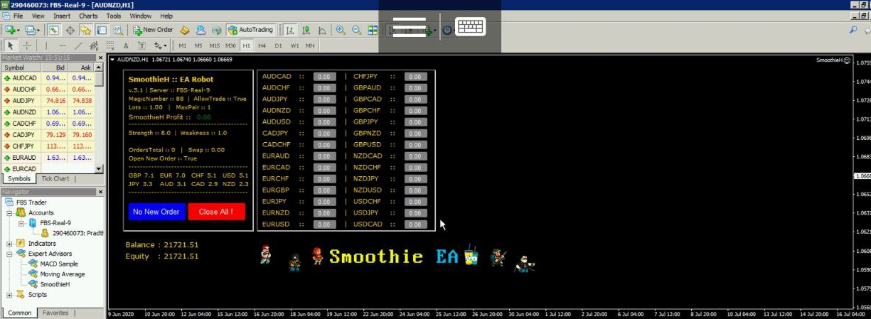Toggle the AutoTrading button
Viewport: 871px width, 319px height.
point(250,30)
